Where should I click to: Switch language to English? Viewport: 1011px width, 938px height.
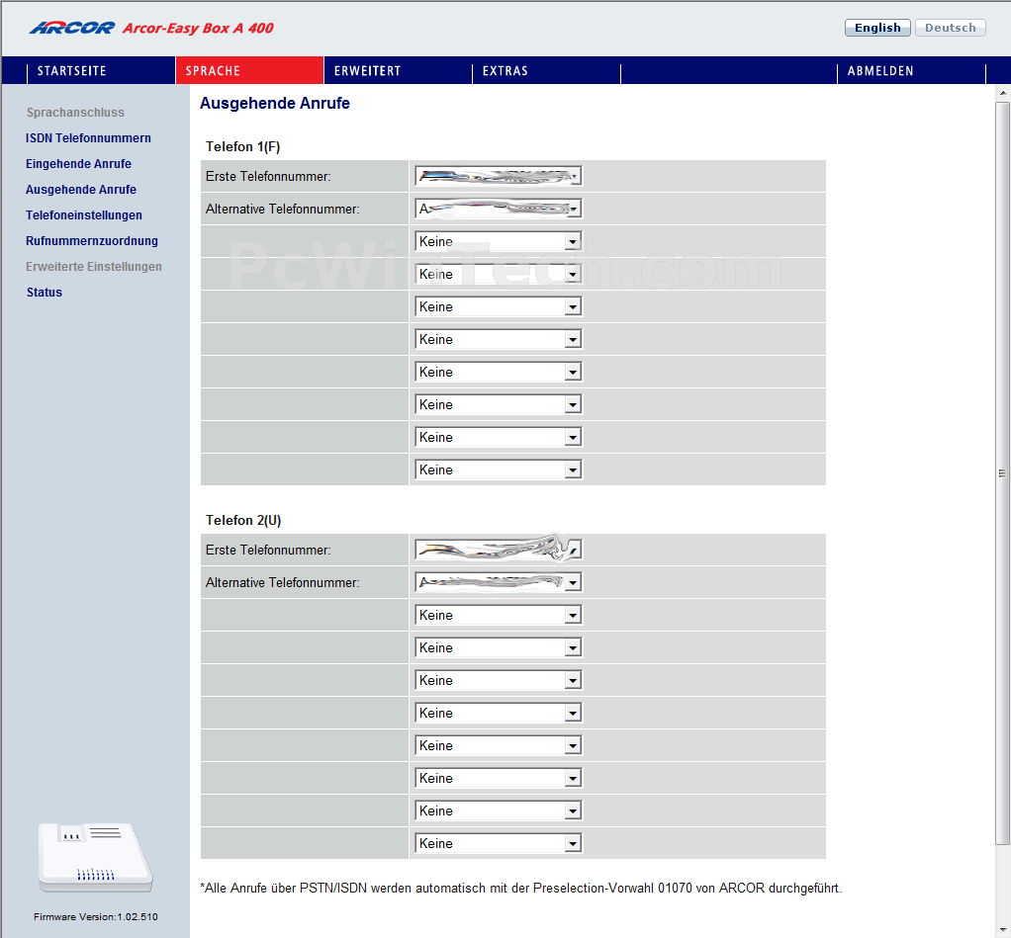[877, 28]
